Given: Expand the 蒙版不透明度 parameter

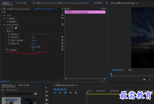Looking at the screenshot, I should pyautogui.click(x=6, y=40).
